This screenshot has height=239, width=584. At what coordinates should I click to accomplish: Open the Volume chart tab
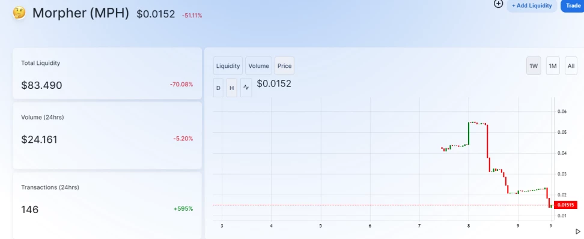pos(258,66)
